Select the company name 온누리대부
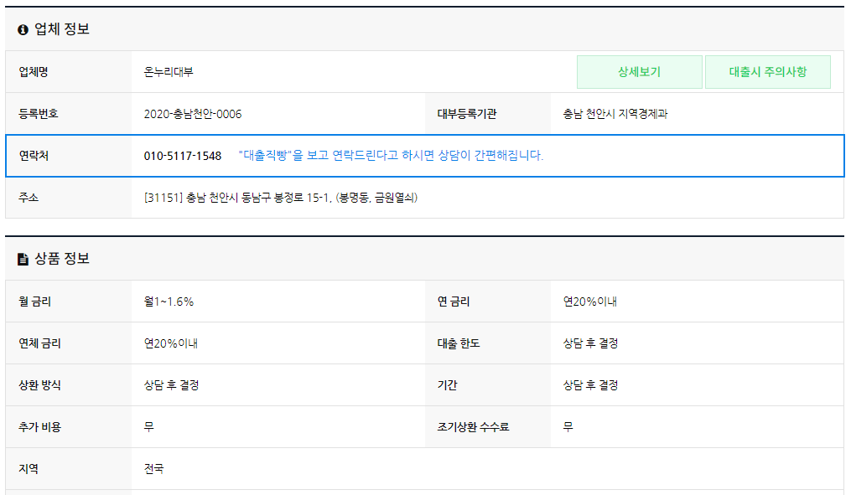This screenshot has width=851, height=495. pos(169,72)
